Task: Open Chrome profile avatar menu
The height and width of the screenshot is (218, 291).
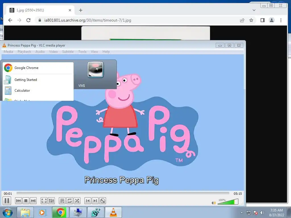Action: (x=272, y=20)
